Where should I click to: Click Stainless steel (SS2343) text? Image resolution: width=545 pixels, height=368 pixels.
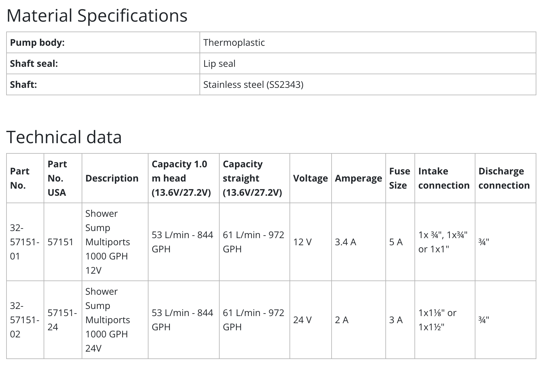253,84
